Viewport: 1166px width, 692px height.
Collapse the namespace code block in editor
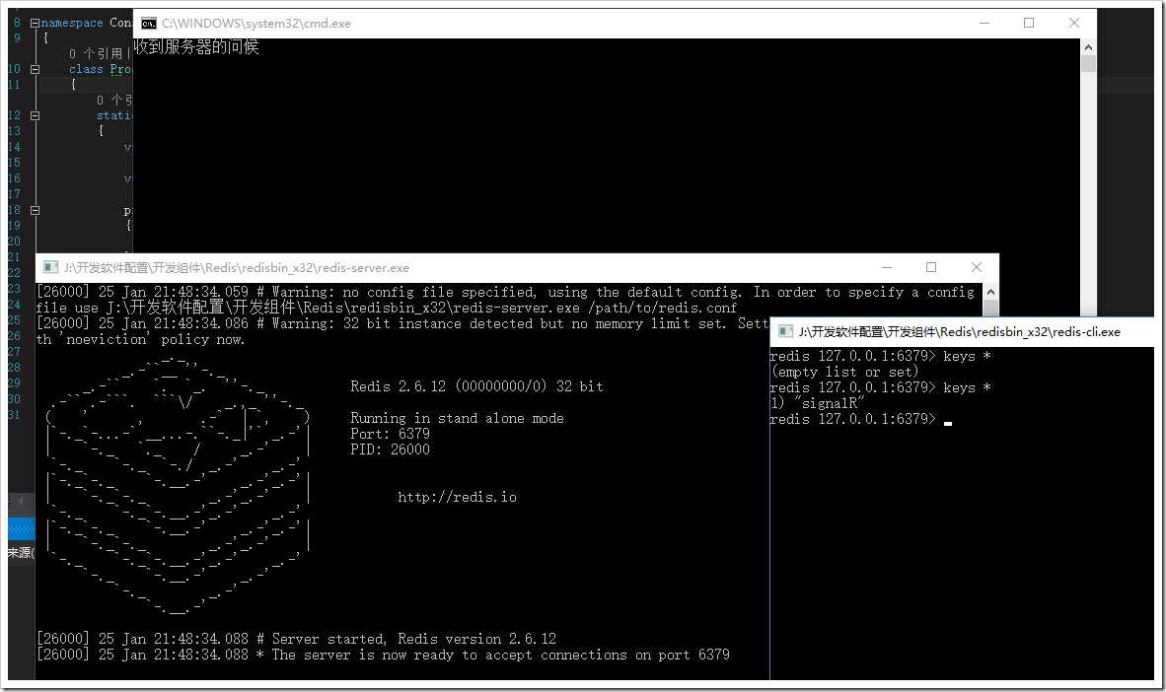pyautogui.click(x=35, y=23)
